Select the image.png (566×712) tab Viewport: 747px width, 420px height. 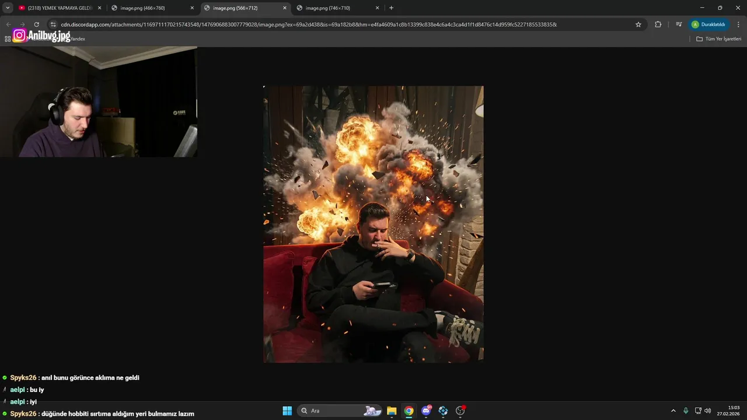[x=245, y=8]
